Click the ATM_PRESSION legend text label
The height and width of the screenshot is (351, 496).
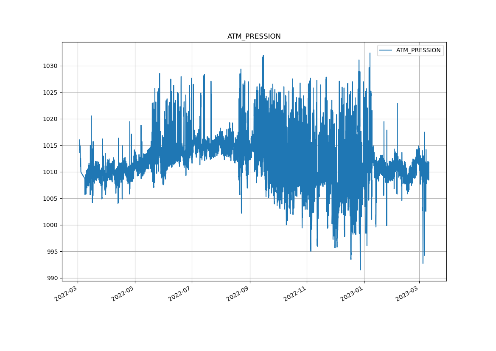click(x=418, y=51)
